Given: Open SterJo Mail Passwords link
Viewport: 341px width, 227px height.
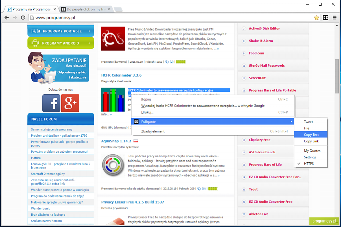Looking at the screenshot, I should pos(267,65).
